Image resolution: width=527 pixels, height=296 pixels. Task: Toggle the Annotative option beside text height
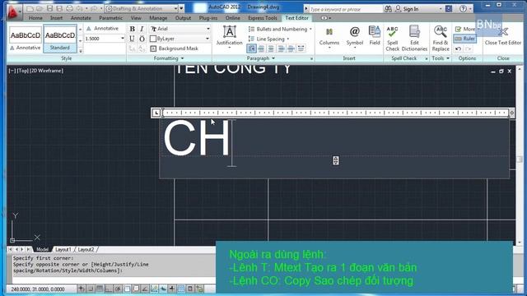click(102, 29)
